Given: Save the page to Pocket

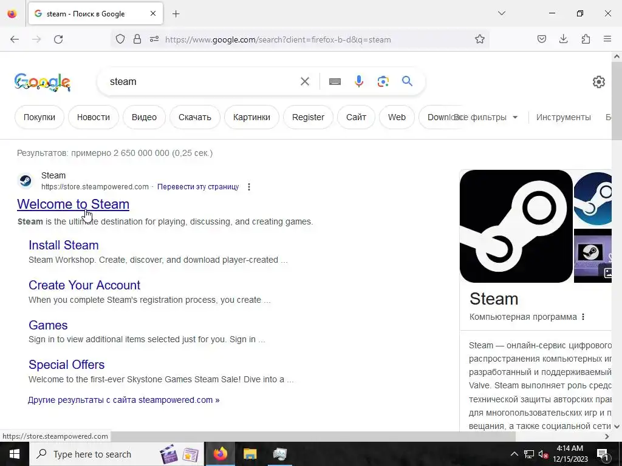Looking at the screenshot, I should tap(541, 39).
